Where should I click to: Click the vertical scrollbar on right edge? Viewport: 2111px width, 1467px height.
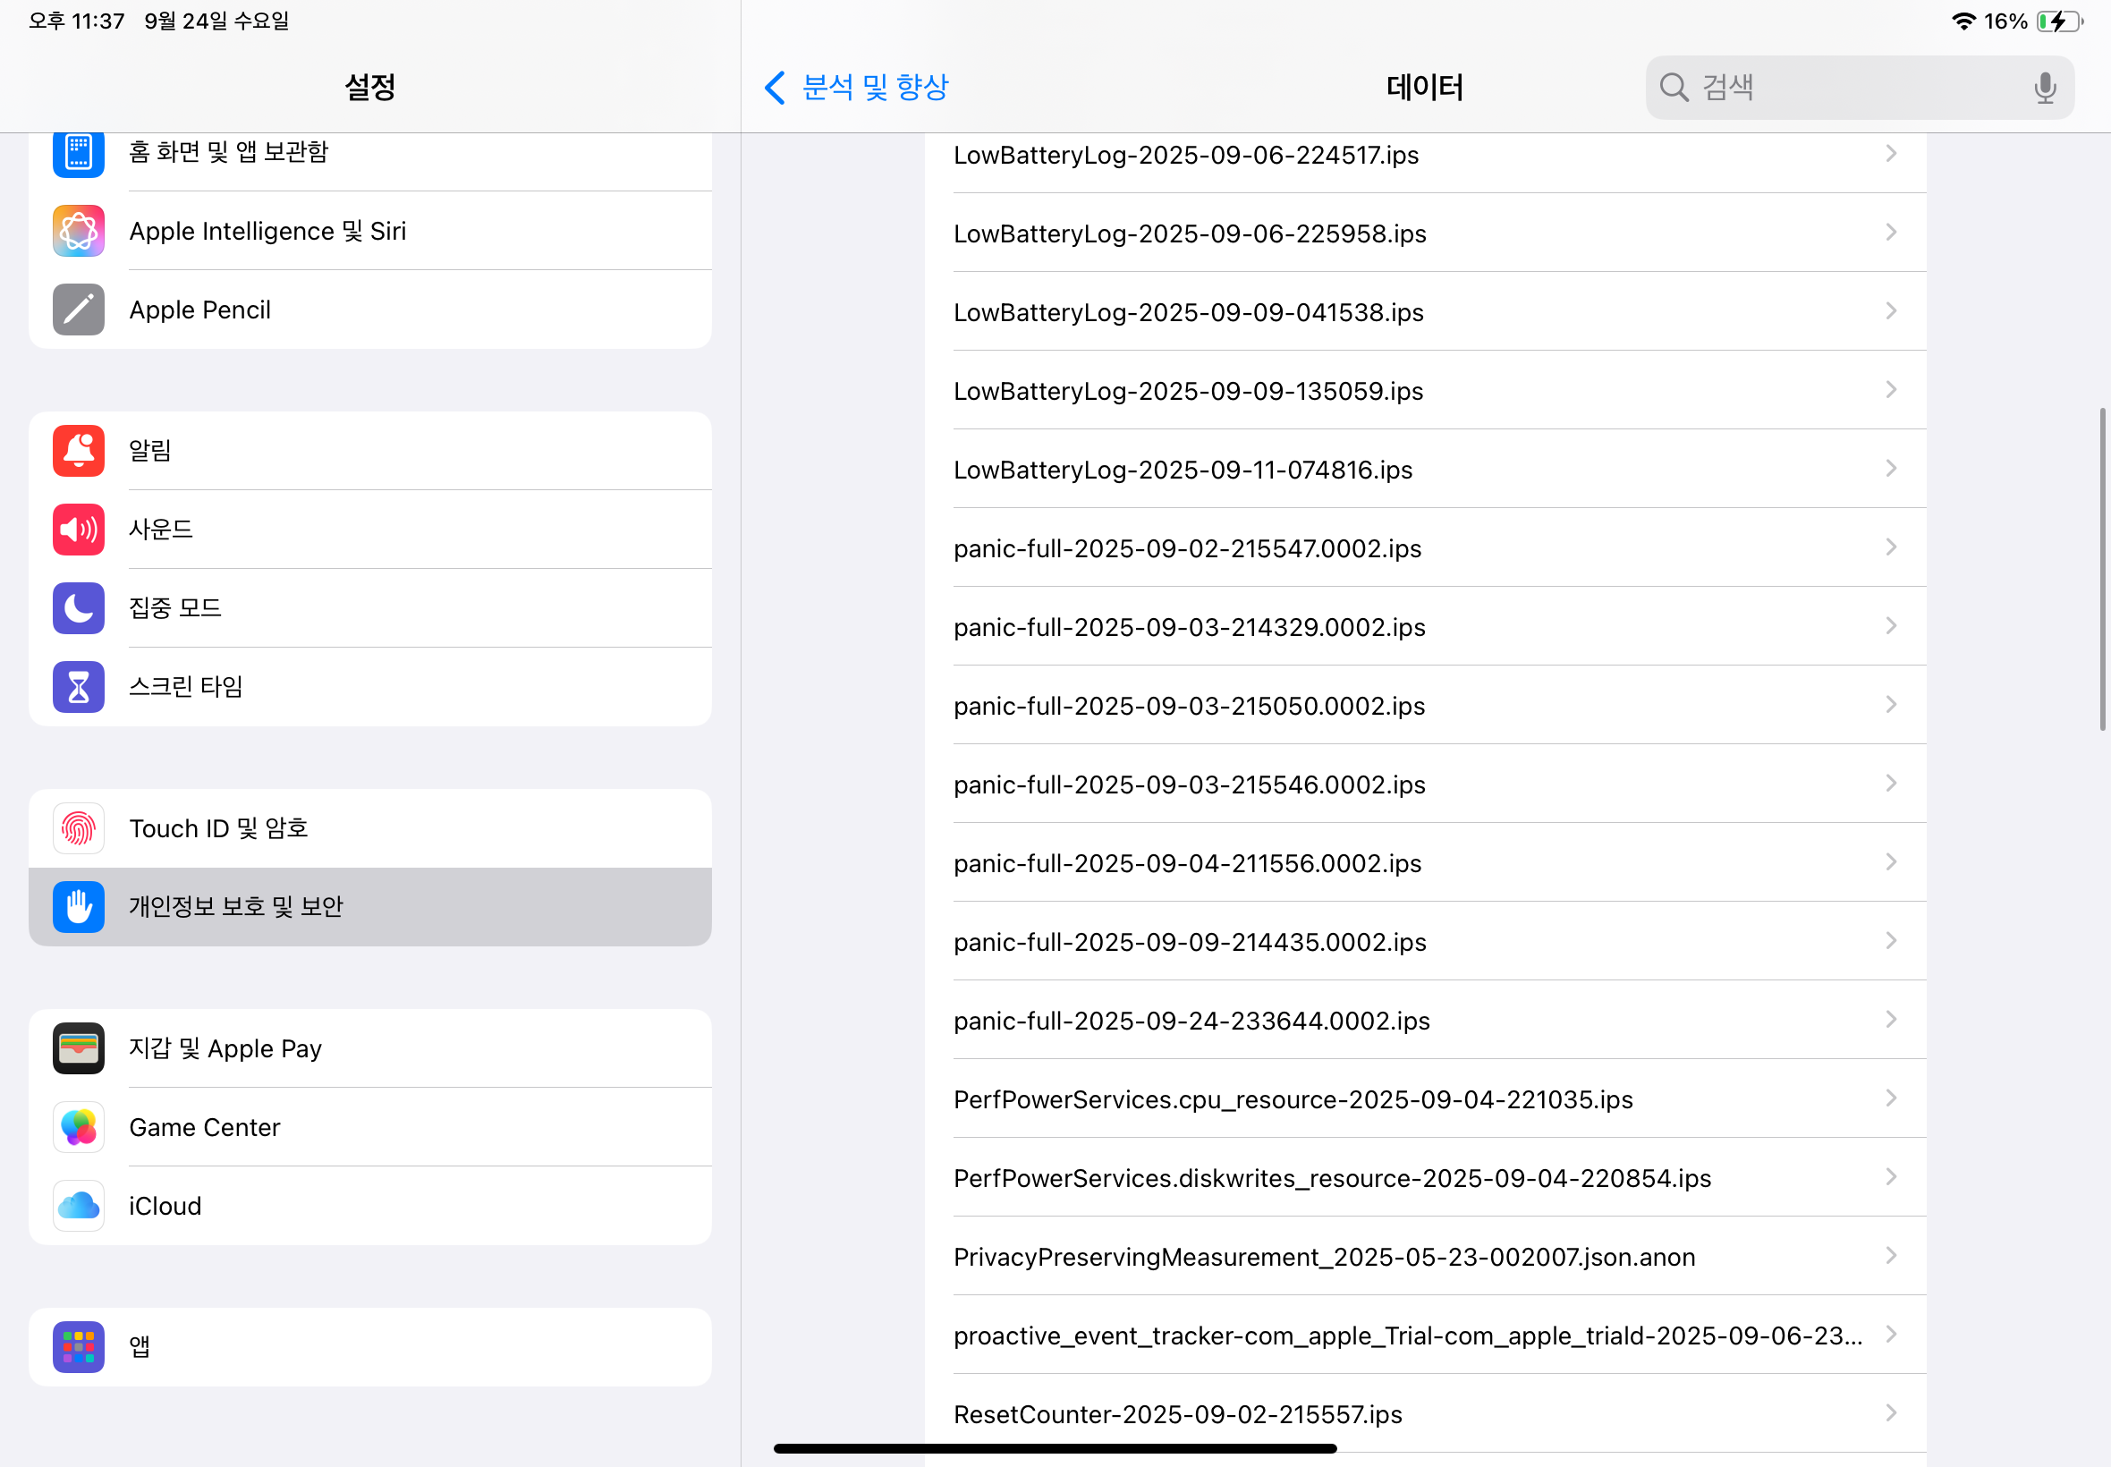coord(2102,570)
